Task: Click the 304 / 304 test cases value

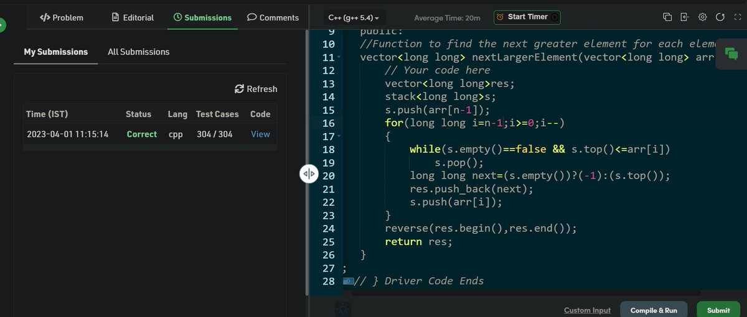Action: pyautogui.click(x=214, y=134)
